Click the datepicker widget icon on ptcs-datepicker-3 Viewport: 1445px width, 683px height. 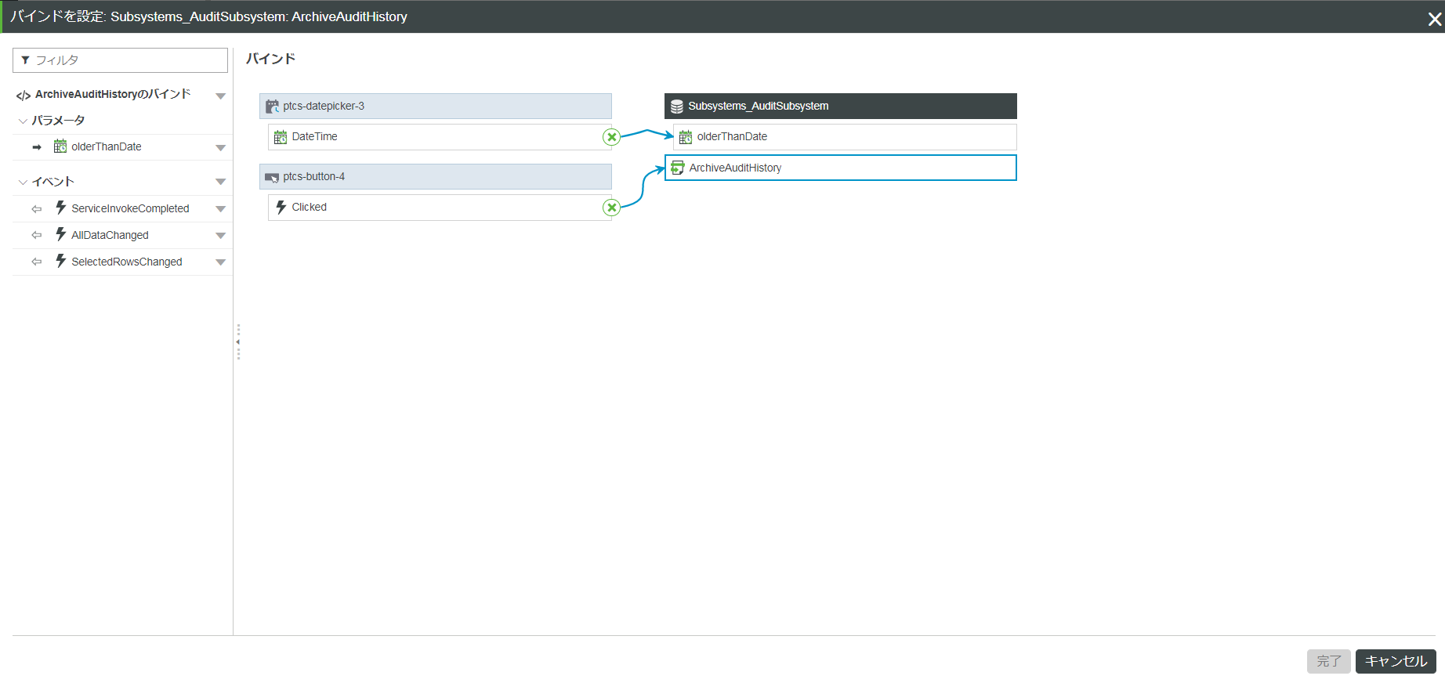click(x=272, y=107)
